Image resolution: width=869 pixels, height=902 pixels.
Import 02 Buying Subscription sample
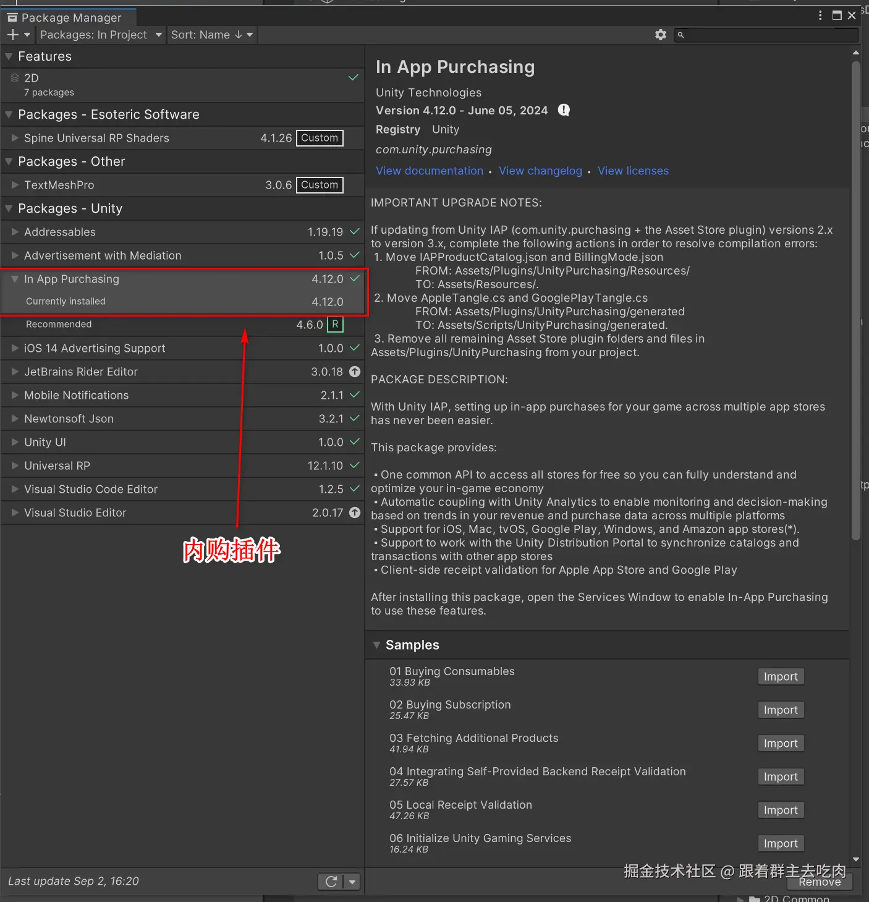(x=781, y=710)
